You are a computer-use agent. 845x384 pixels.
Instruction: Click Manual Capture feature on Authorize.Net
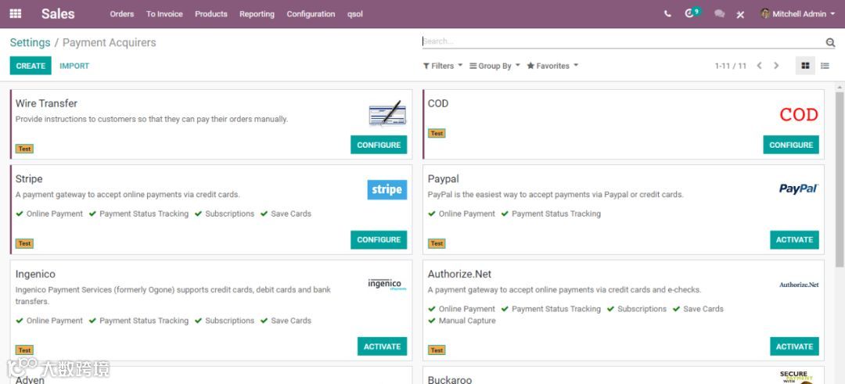(462, 321)
